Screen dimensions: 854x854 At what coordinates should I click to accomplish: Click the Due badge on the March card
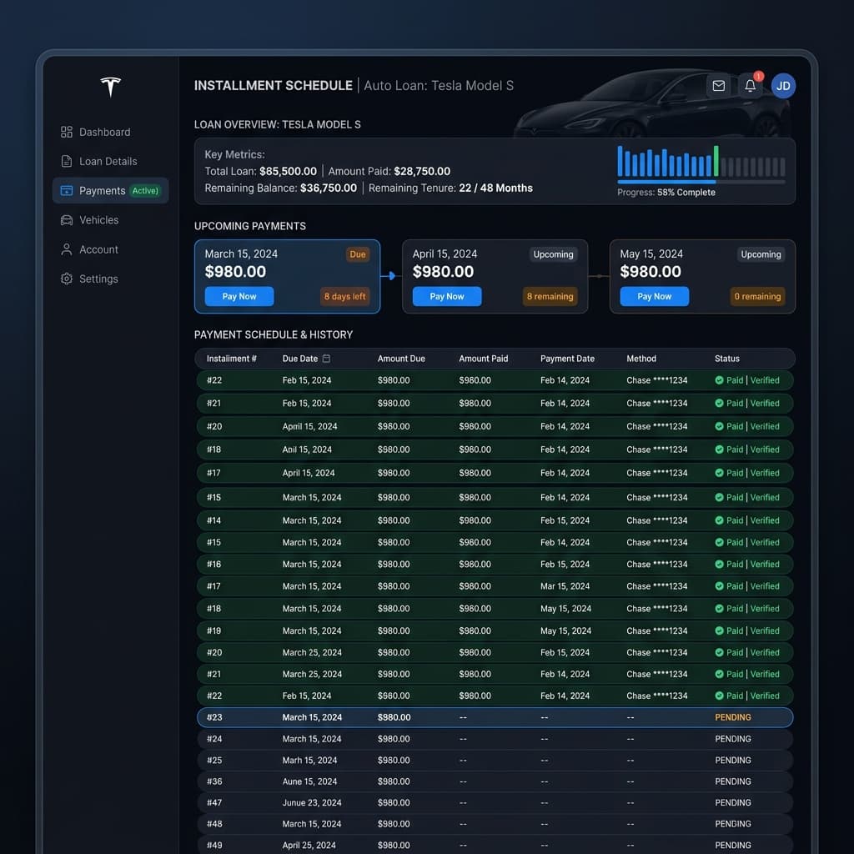pyautogui.click(x=357, y=254)
